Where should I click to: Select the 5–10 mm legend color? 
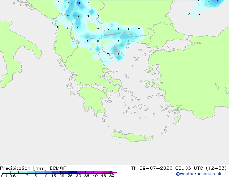(x=40, y=172)
